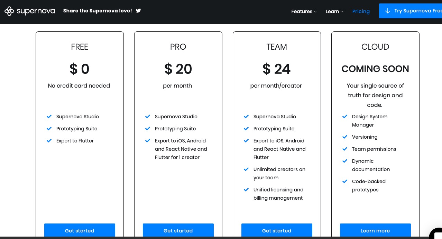This screenshot has height=239, width=442.
Task: Click Learn more under the CLOUD plan
Action: [375, 230]
